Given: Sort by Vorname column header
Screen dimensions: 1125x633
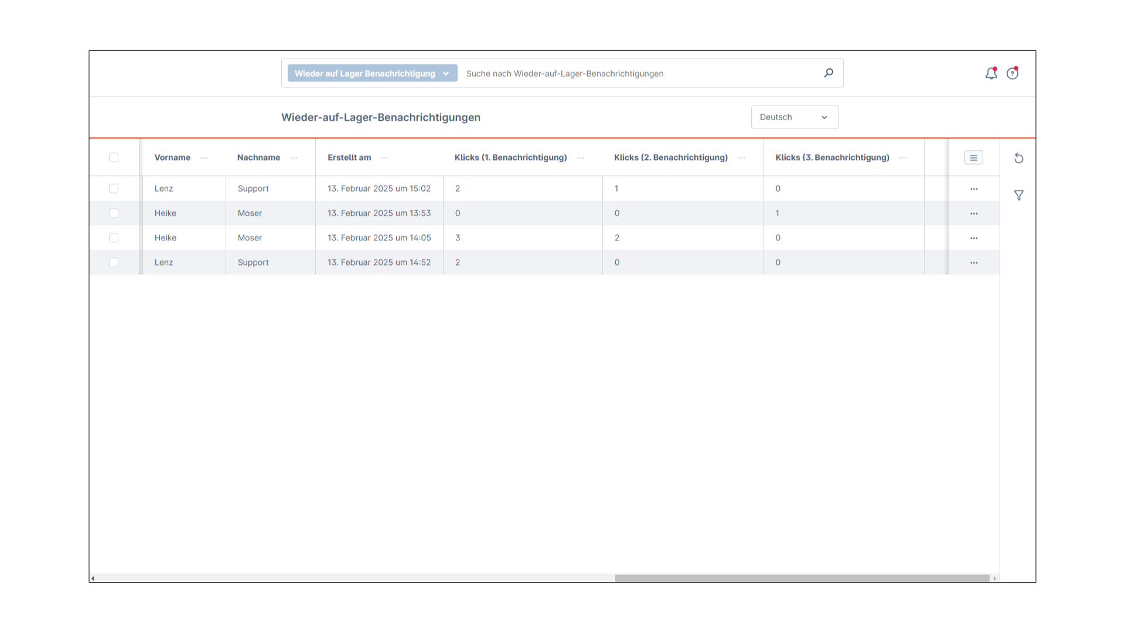Looking at the screenshot, I should pos(172,158).
